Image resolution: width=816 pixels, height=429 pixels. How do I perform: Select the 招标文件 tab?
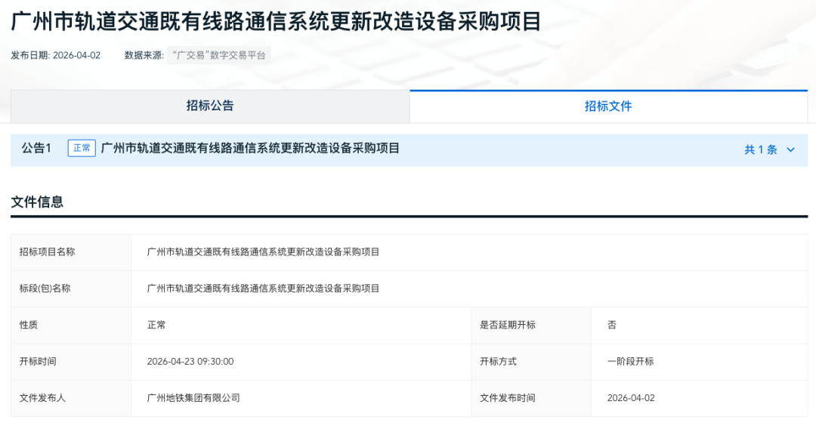608,106
